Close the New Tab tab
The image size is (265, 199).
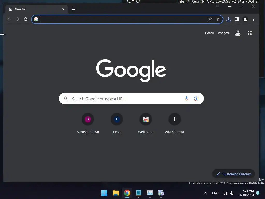63,9
